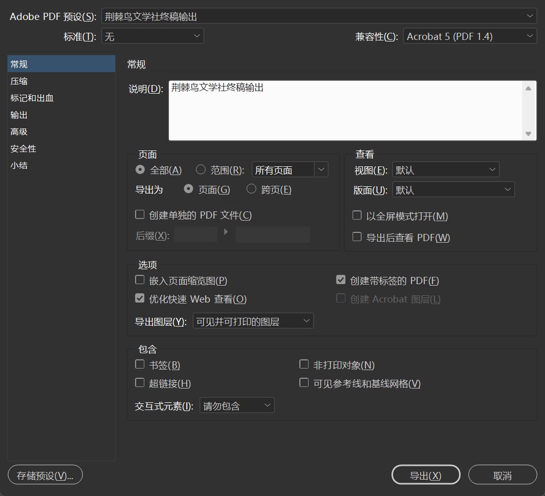Go to the 安全性 section
545x496 pixels.
click(24, 148)
